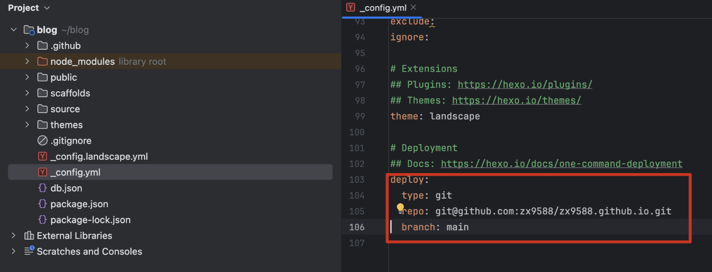The width and height of the screenshot is (712, 272).
Task: Click the Scratches and Consoles icon
Action: coord(29,251)
